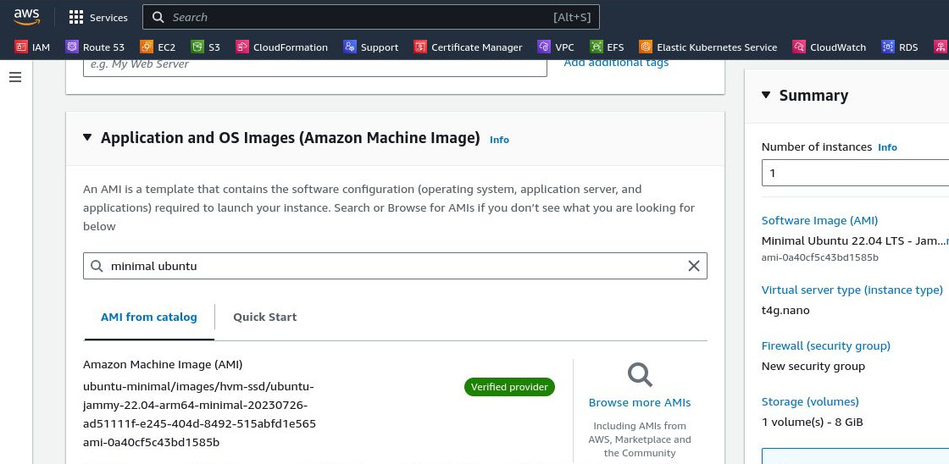Open the hamburger side navigation menu
The height and width of the screenshot is (464, 949).
pos(15,77)
